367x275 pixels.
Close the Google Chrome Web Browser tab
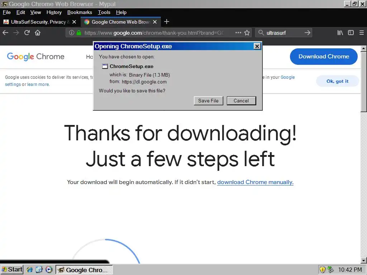[x=155, y=22]
